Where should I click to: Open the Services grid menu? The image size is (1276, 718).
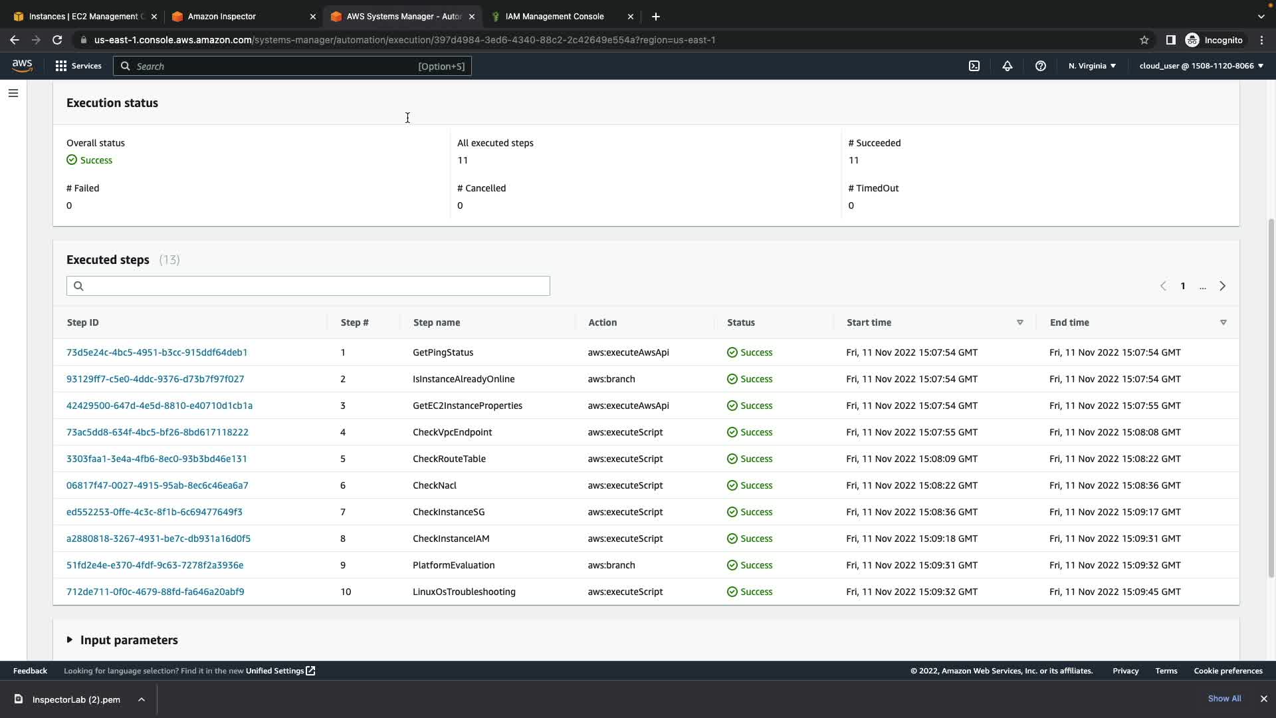coord(78,66)
